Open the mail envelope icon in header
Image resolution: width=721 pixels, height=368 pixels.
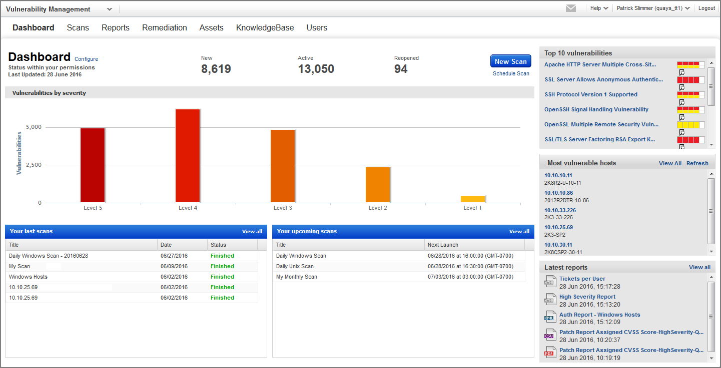(x=571, y=8)
